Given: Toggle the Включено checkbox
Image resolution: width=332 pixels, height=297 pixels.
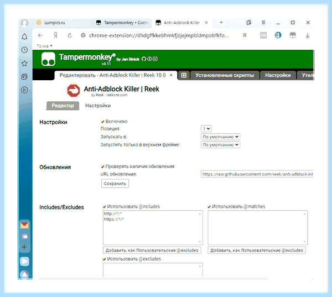Looking at the screenshot, I should pyautogui.click(x=103, y=122).
